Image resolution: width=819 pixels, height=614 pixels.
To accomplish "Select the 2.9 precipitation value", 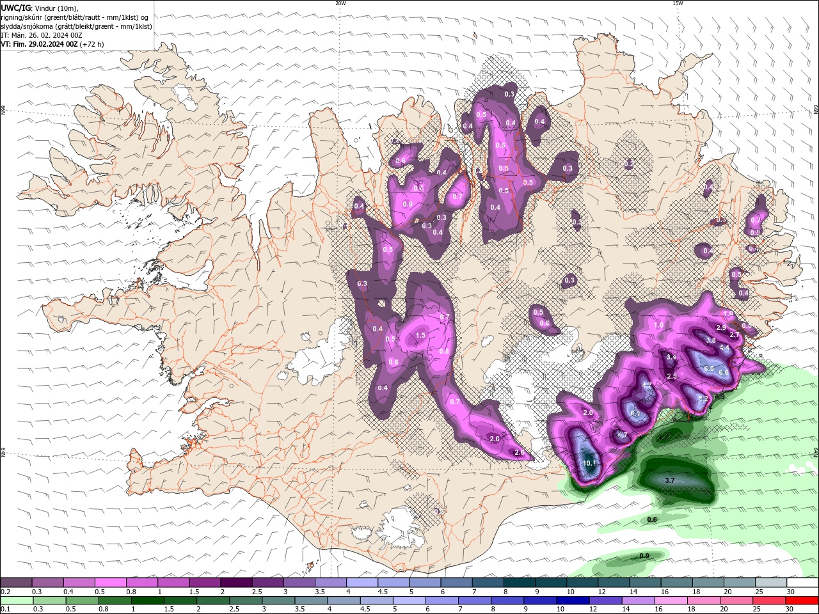I will point(720,327).
